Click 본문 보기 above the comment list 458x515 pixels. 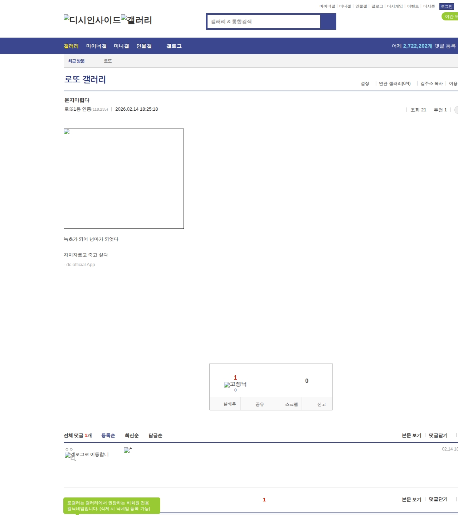[411, 435]
